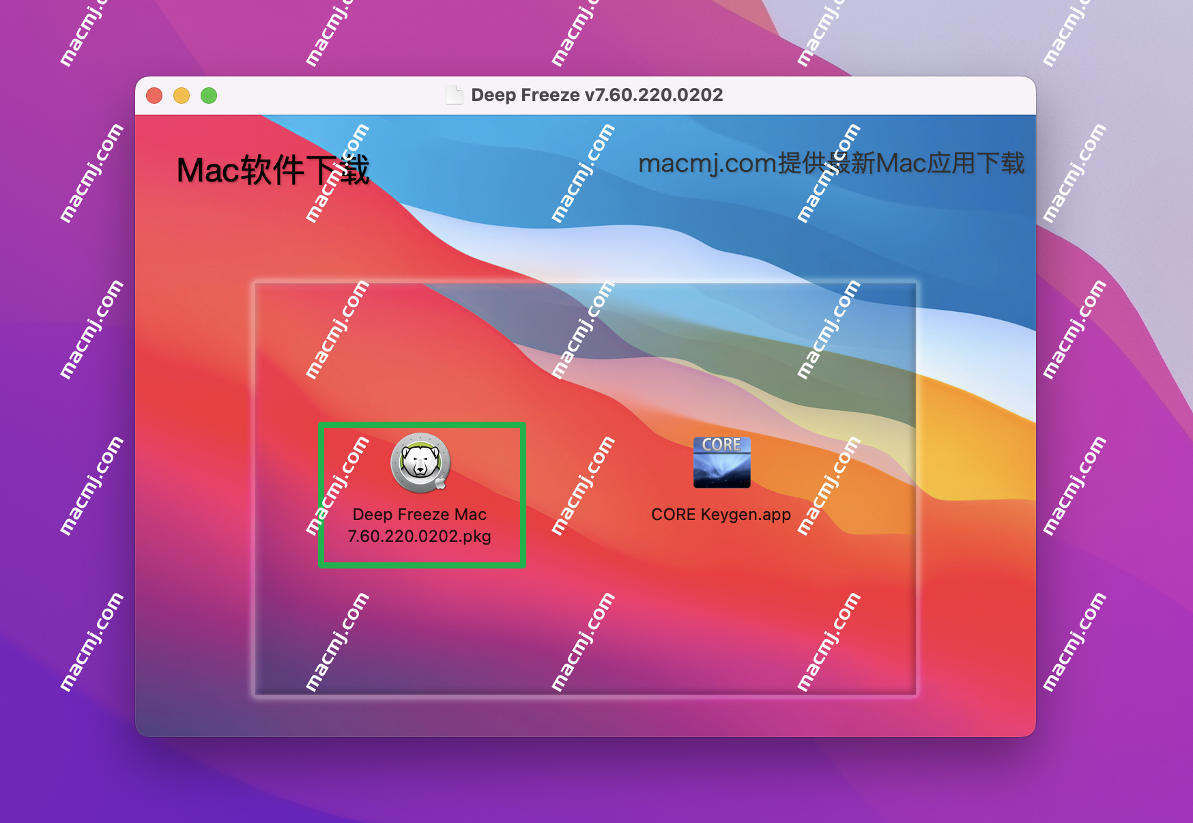Click the CORE Keygen.app filename label
The width and height of the screenshot is (1193, 823).
pyautogui.click(x=721, y=515)
